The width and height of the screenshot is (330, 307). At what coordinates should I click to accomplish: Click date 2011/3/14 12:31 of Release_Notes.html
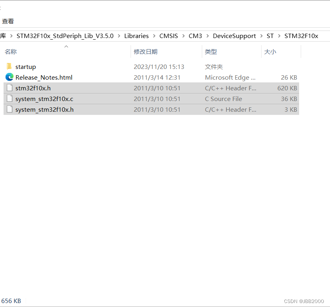157,78
